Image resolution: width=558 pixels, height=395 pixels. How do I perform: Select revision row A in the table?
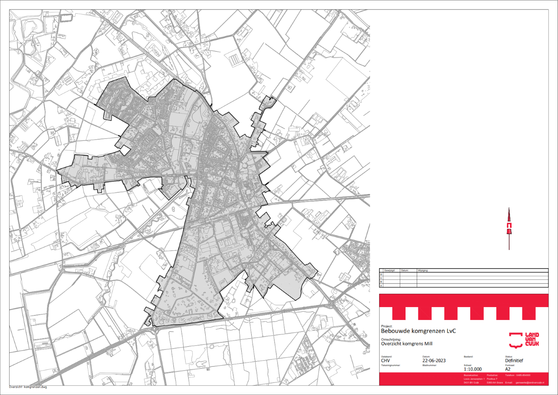[x=381, y=286]
